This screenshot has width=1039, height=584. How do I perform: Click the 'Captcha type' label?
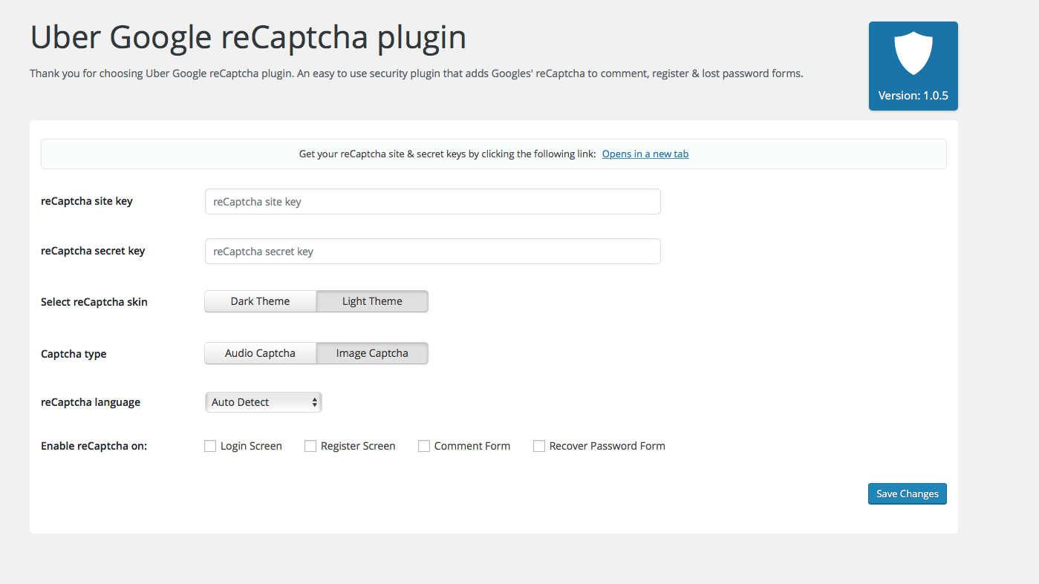point(74,354)
